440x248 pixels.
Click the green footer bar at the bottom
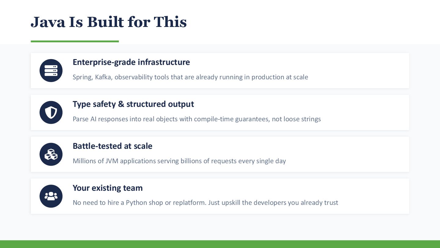click(220, 244)
